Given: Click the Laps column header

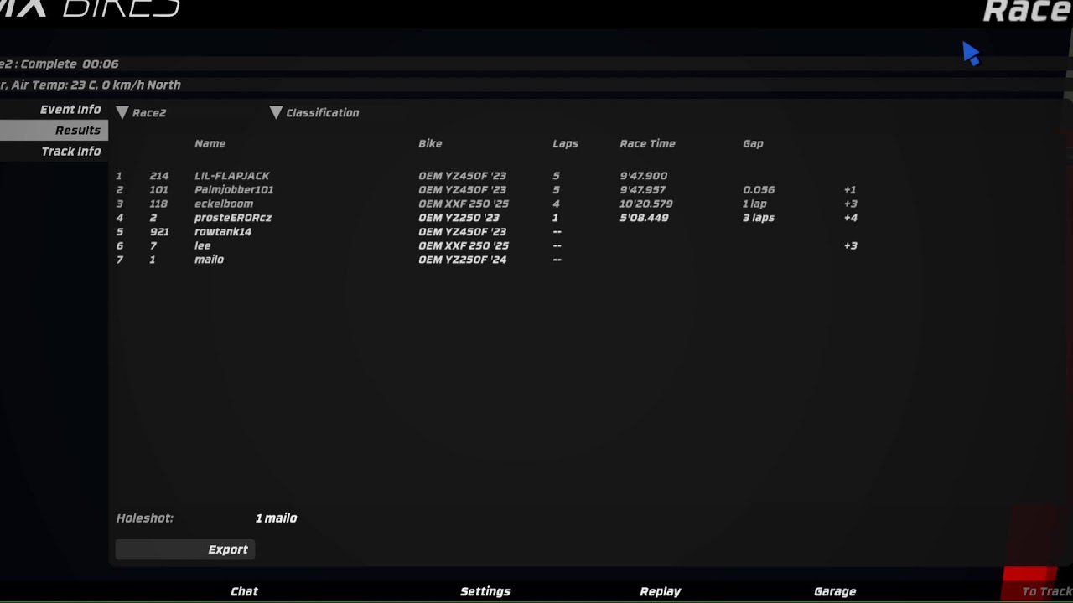Looking at the screenshot, I should point(566,144).
